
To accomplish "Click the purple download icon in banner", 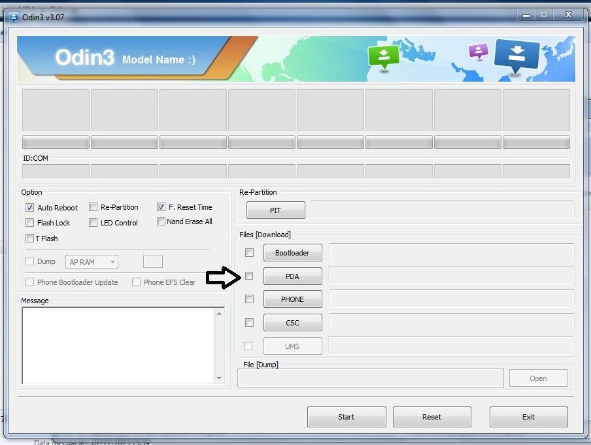I will pos(479,52).
